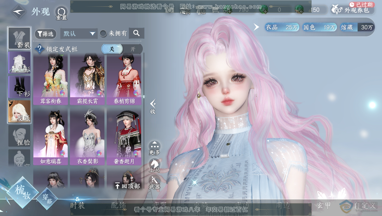
Task: Click the color orb on 如意瑞喜
Action: click(x=62, y=153)
